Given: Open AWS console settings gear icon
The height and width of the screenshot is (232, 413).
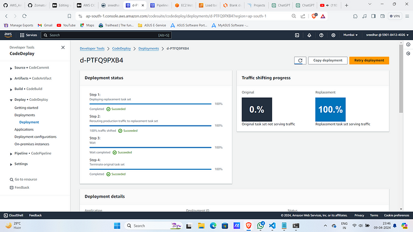Looking at the screenshot, I should [333, 35].
